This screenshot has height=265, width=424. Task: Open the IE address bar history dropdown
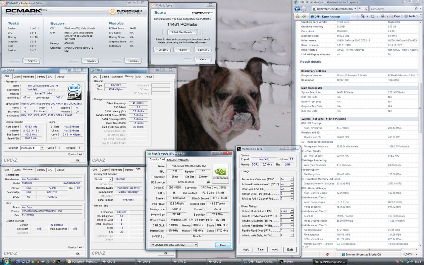[355, 9]
